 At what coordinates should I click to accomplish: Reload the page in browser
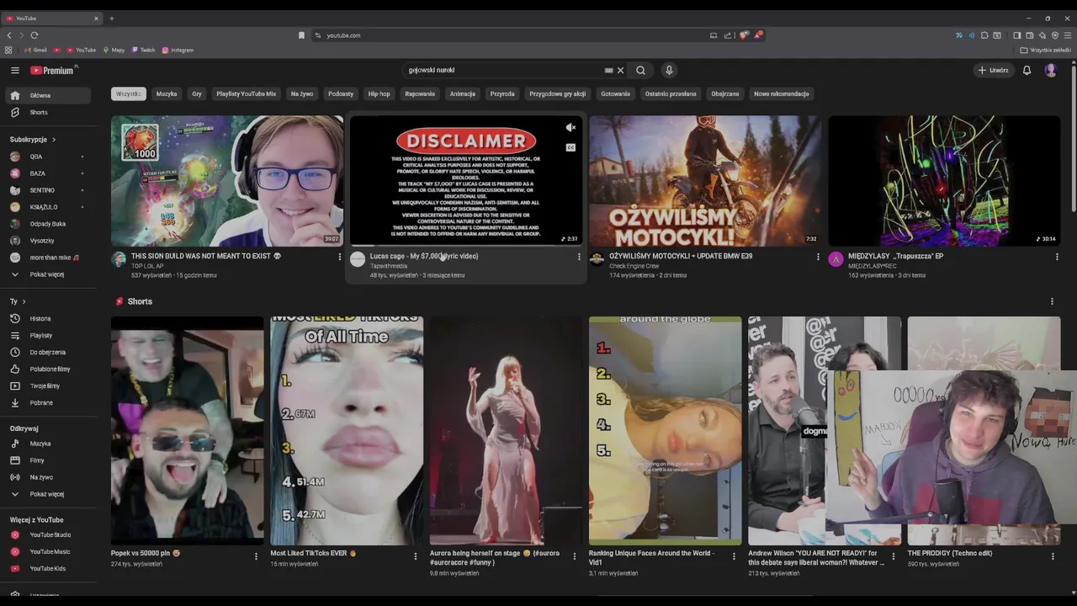tap(34, 35)
